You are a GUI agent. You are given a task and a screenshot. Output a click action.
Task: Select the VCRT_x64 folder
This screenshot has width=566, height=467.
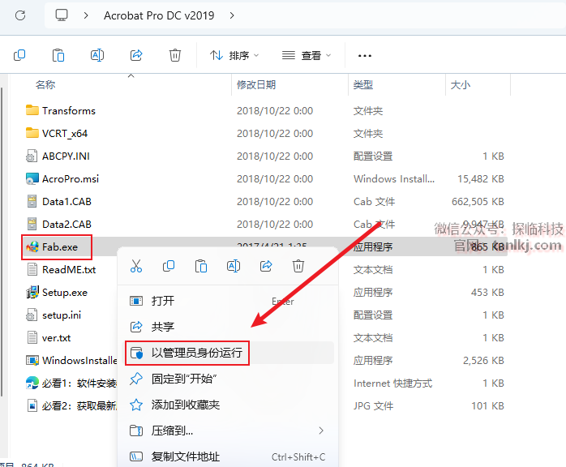pyautogui.click(x=57, y=133)
